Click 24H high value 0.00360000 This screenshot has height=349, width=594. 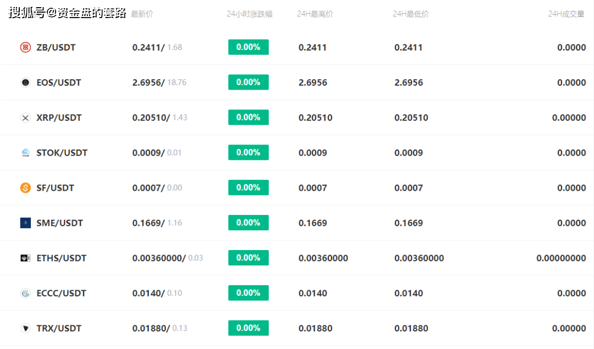coord(323,258)
